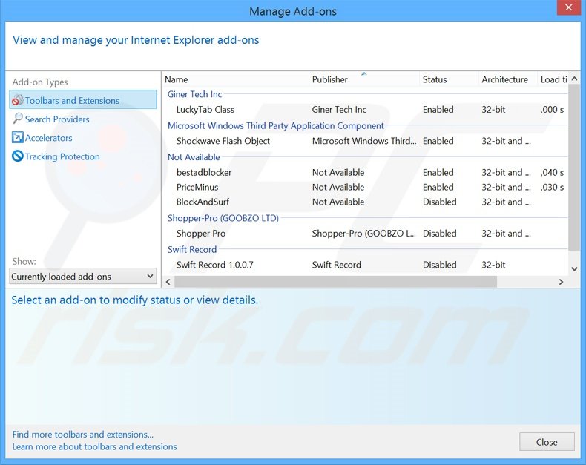Sort list by Name column header
Viewport: 586px width, 465px height.
click(x=236, y=79)
